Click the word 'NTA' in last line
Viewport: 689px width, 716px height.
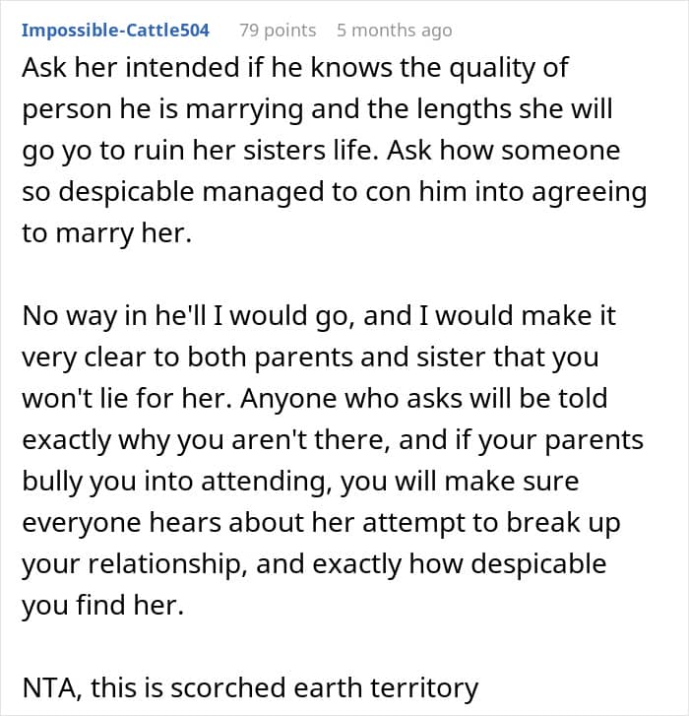click(50, 688)
